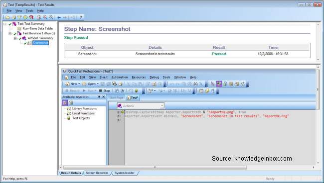This screenshot has height=183, width=324.
Task: Click the red icon left of the magnifiers
Action: click(x=31, y=17)
